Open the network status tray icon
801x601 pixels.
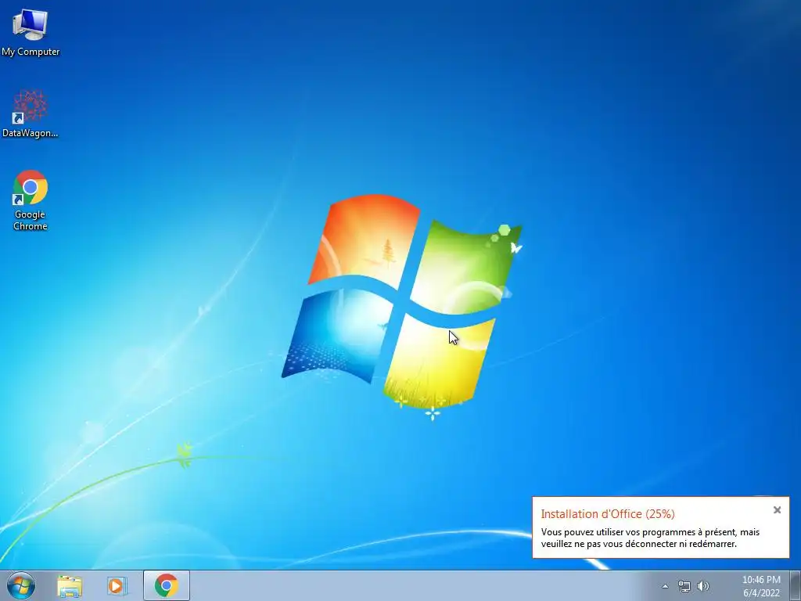point(684,586)
